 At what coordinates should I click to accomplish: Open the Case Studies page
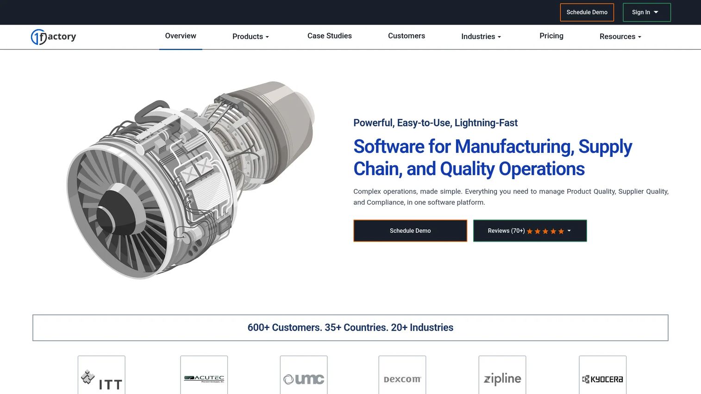pos(330,36)
